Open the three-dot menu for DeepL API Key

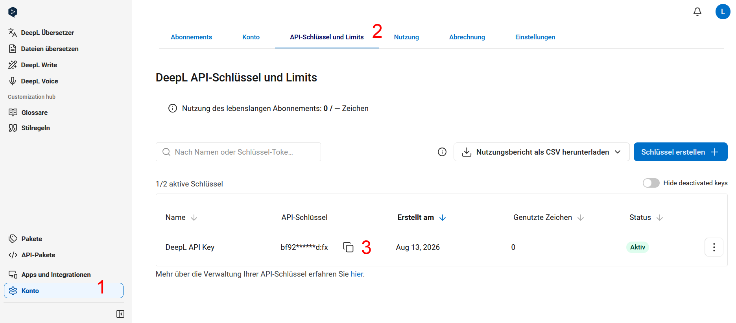click(714, 247)
